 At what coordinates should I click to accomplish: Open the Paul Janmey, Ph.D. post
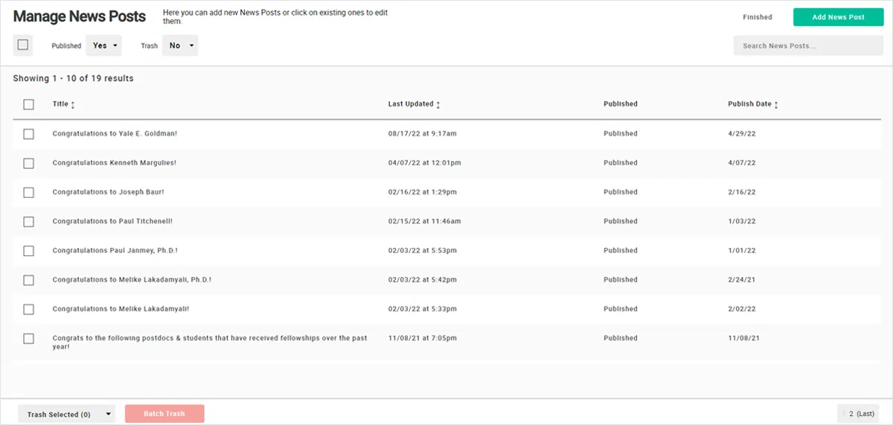(x=115, y=251)
